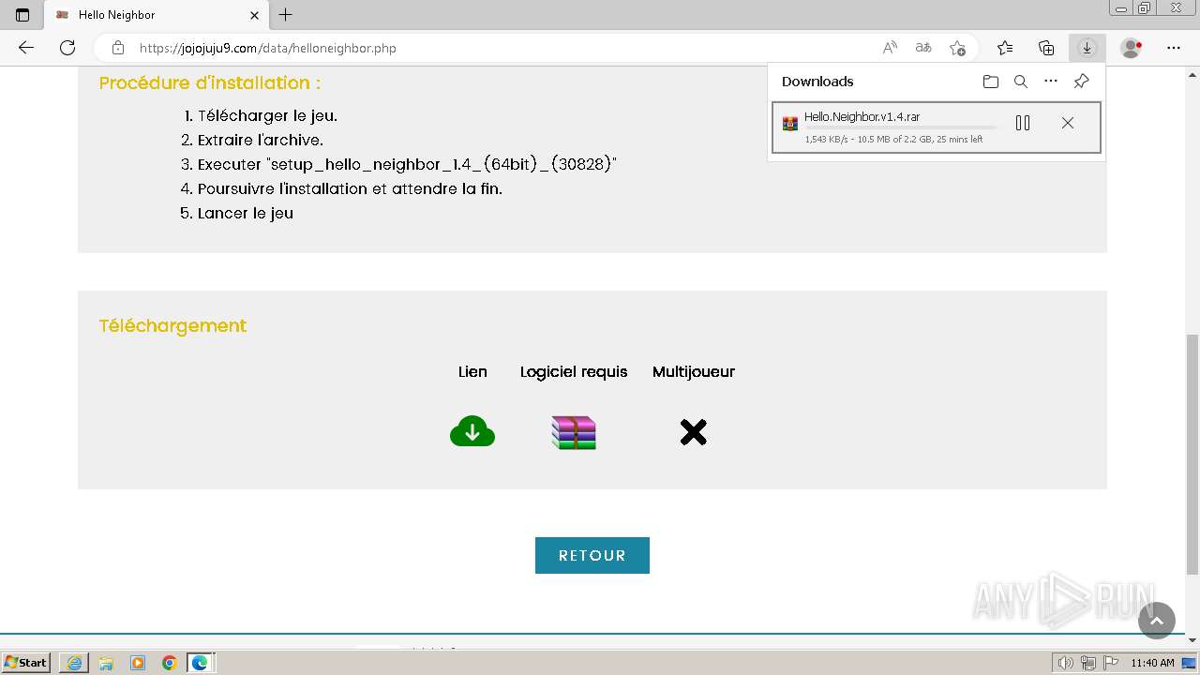
Task: Open Edge settings and more menu
Action: click(1174, 48)
